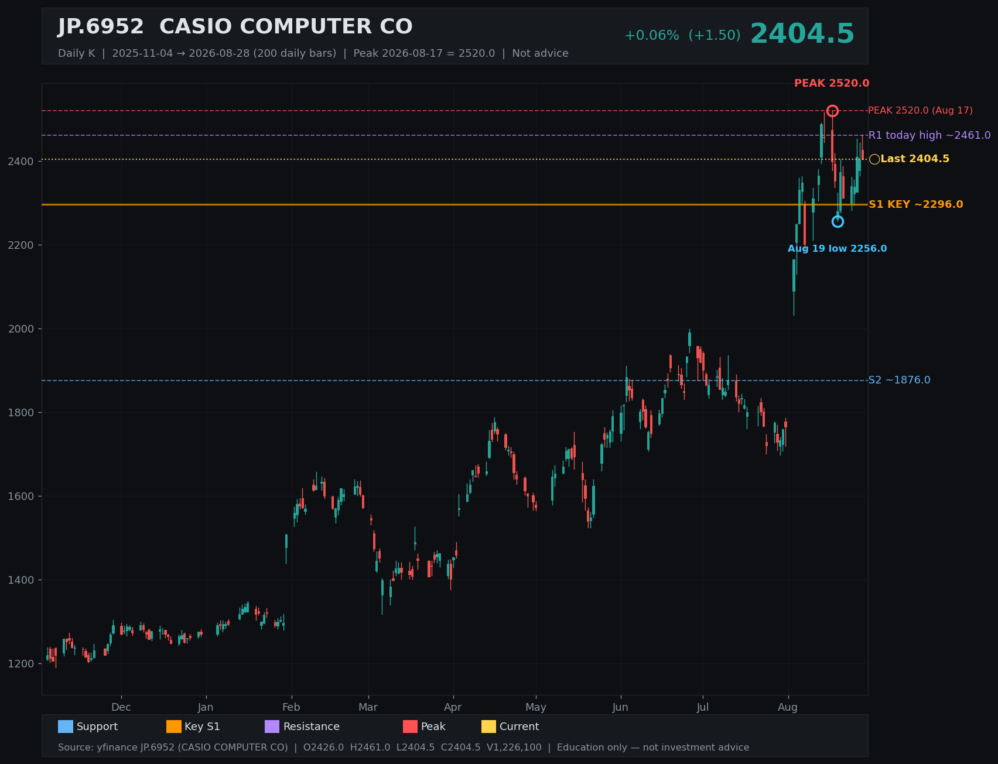Click the Mar x-axis label

click(x=368, y=707)
